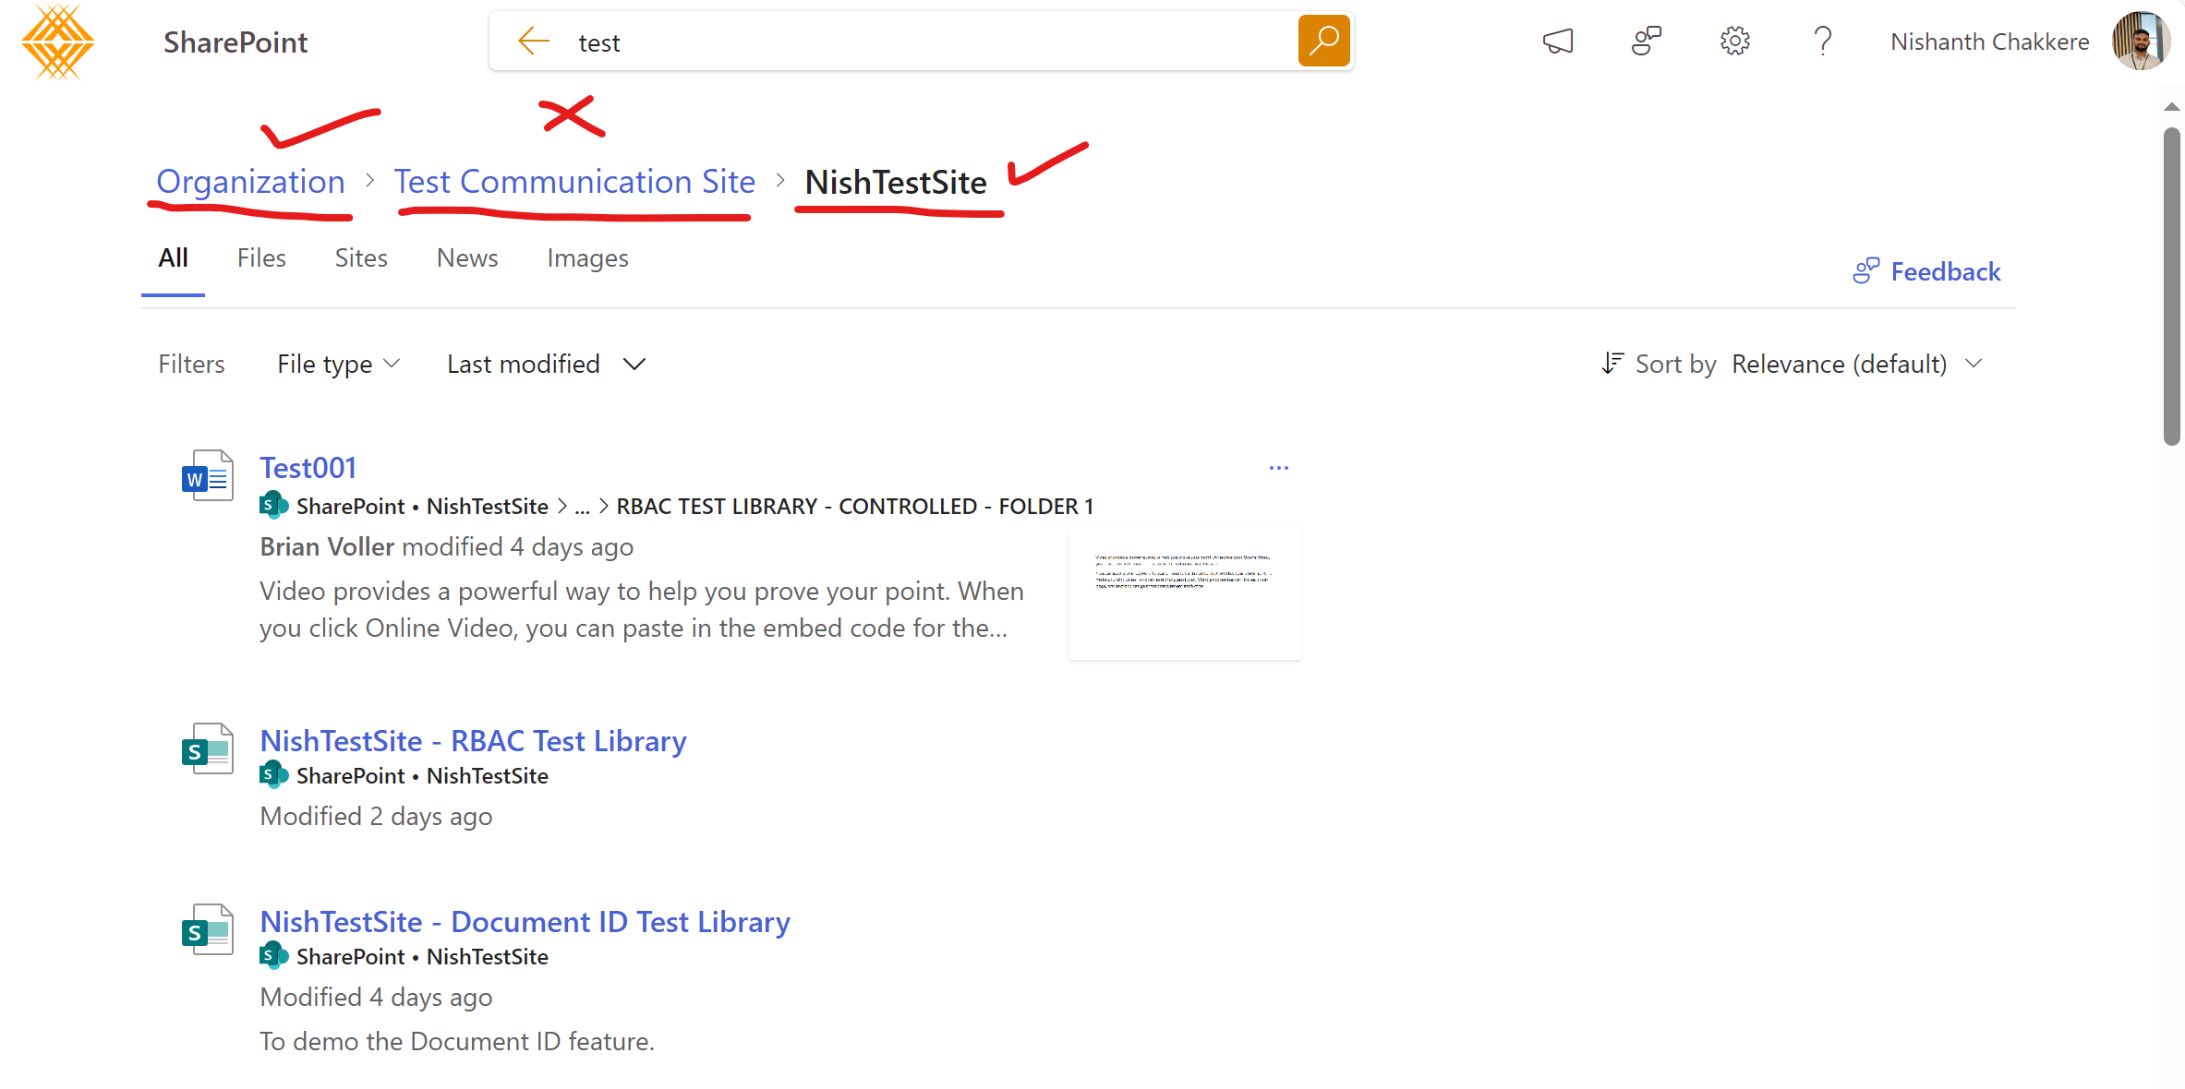Click 'To demo the Document ID feature.' text
Image resolution: width=2185 pixels, height=1089 pixels.
[x=457, y=1042]
